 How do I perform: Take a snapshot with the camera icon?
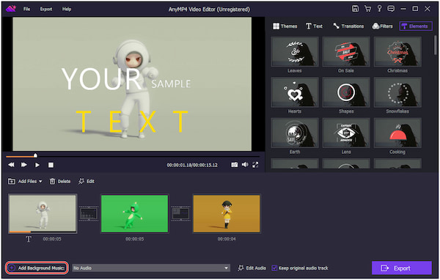235,165
